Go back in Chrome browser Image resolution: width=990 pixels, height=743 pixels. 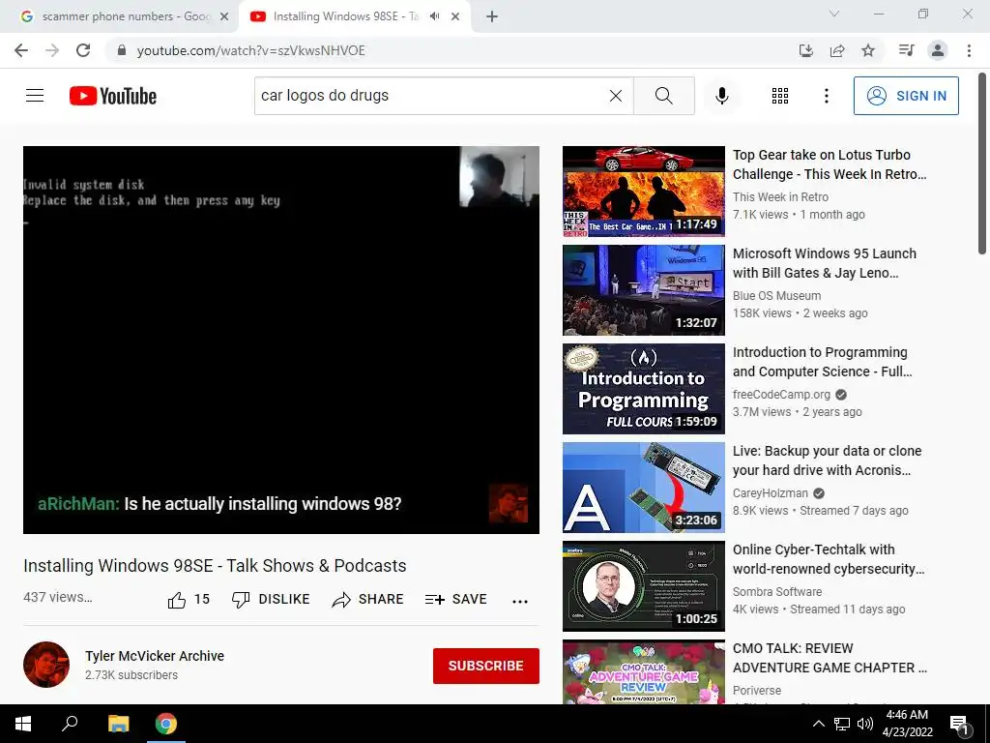tap(21, 50)
